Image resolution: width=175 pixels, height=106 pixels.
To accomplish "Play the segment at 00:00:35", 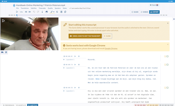I will 75,88.
